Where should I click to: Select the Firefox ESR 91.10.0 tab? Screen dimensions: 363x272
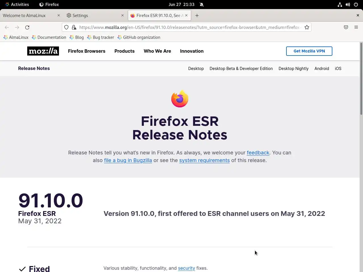point(159,15)
